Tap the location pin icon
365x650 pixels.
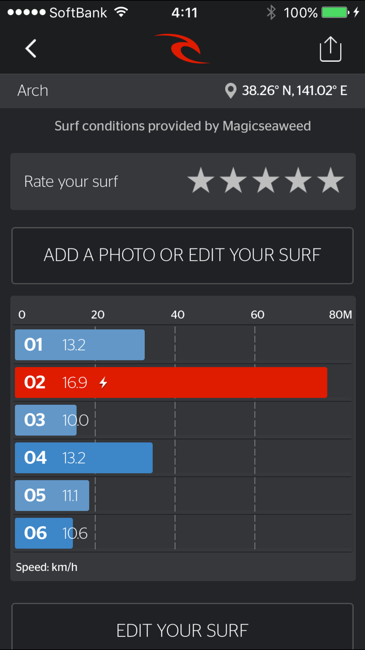click(231, 91)
